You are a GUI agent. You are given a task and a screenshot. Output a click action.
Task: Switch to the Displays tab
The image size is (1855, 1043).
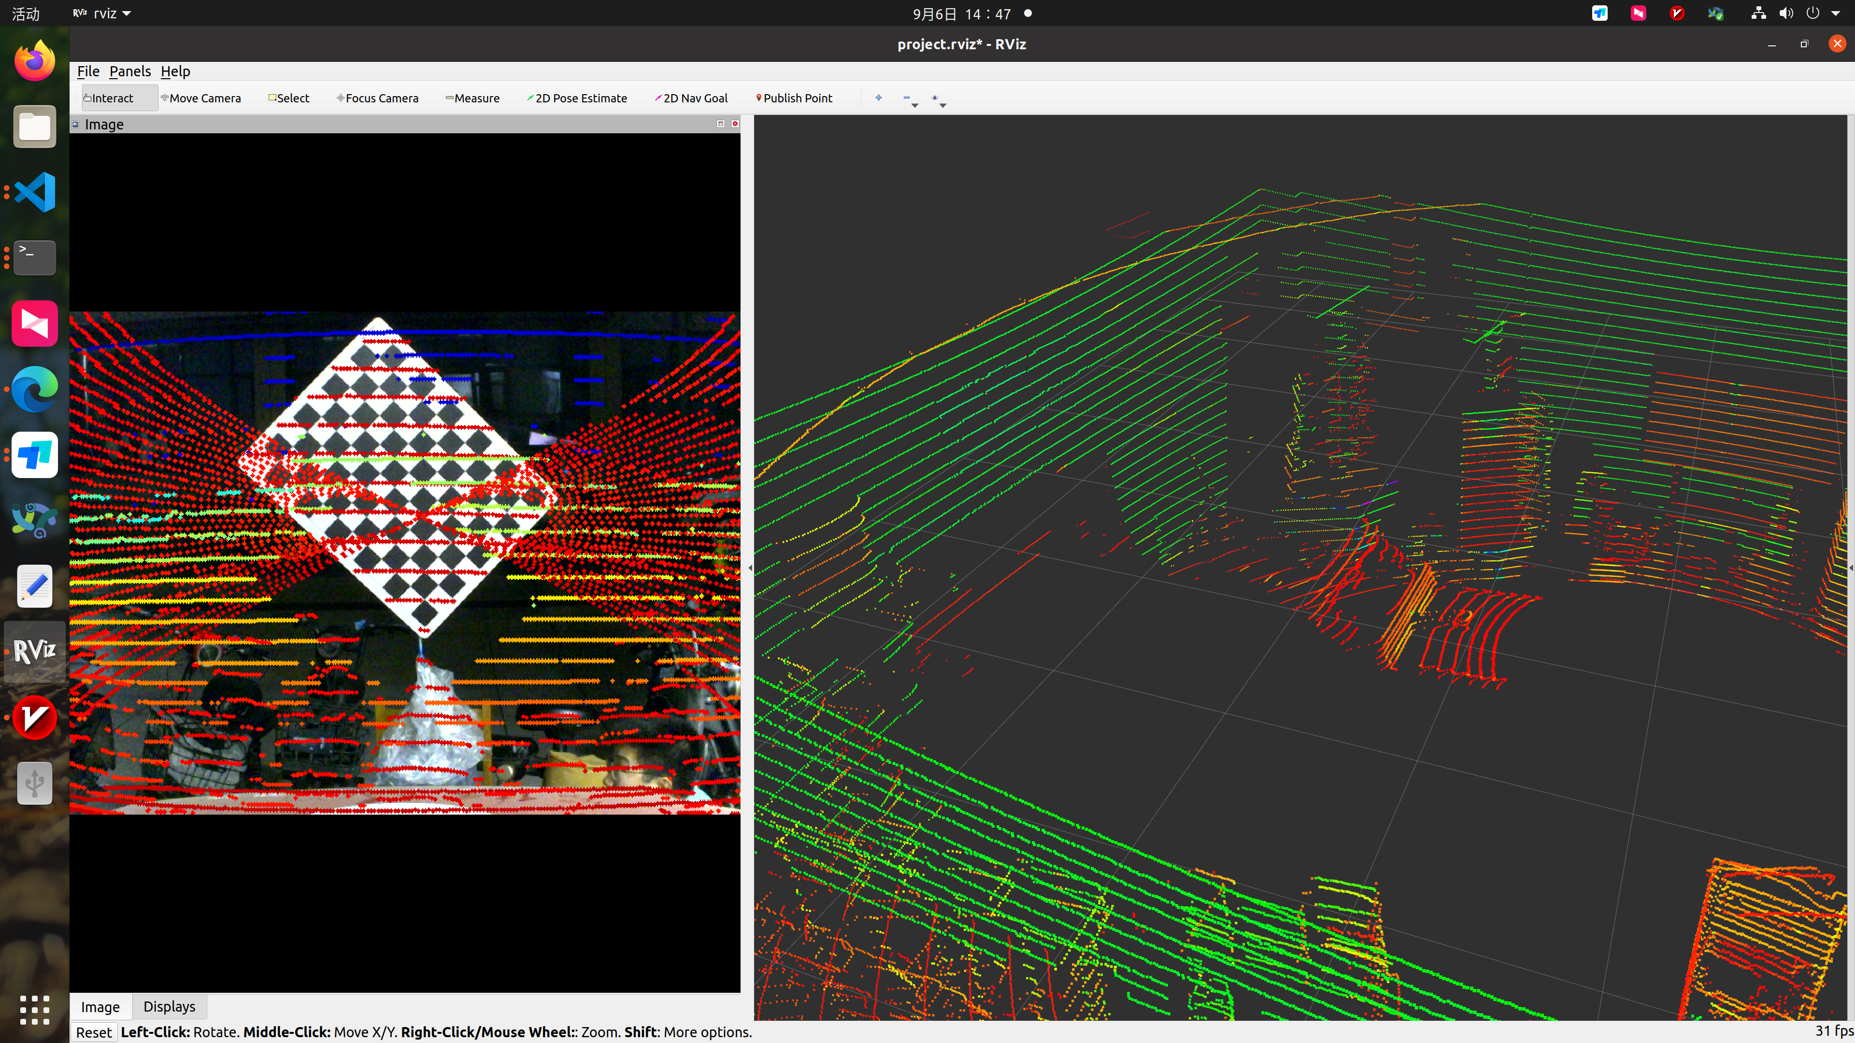pos(169,1006)
